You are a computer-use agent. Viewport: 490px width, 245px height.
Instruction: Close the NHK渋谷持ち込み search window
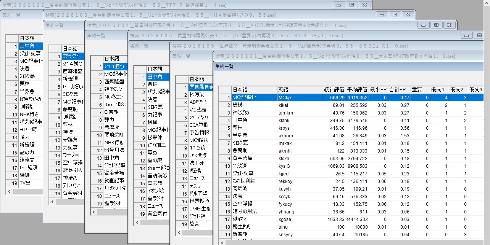pyautogui.click(x=408, y=15)
